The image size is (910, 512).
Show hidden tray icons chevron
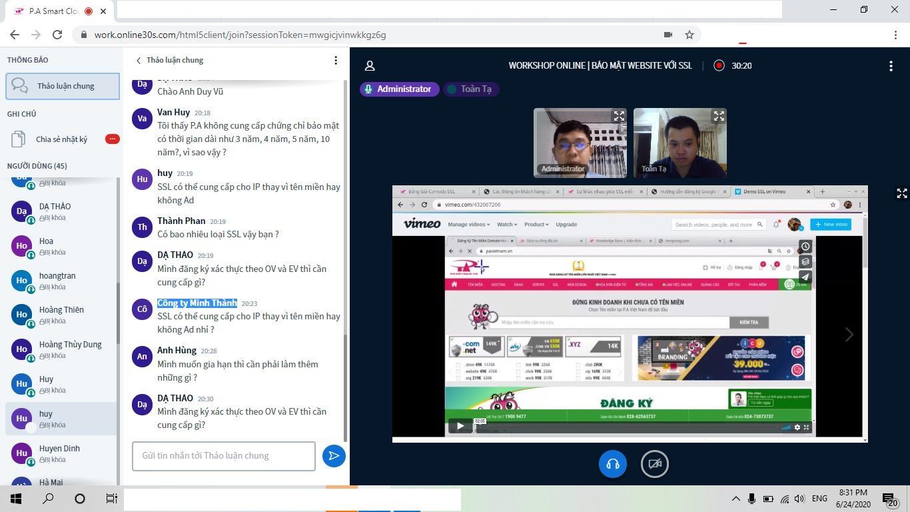click(736, 499)
